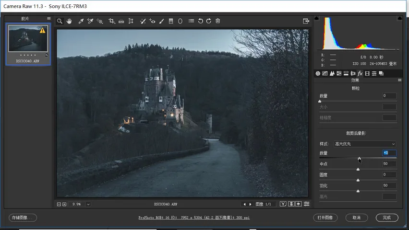409x230 pixels.
Task: Rotate image clockwise
Action: (x=209, y=21)
